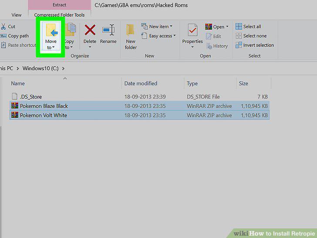317x238 pixels.
Task: Click the Pokemon Blaze Black WinRAR icon
Action: point(15,105)
